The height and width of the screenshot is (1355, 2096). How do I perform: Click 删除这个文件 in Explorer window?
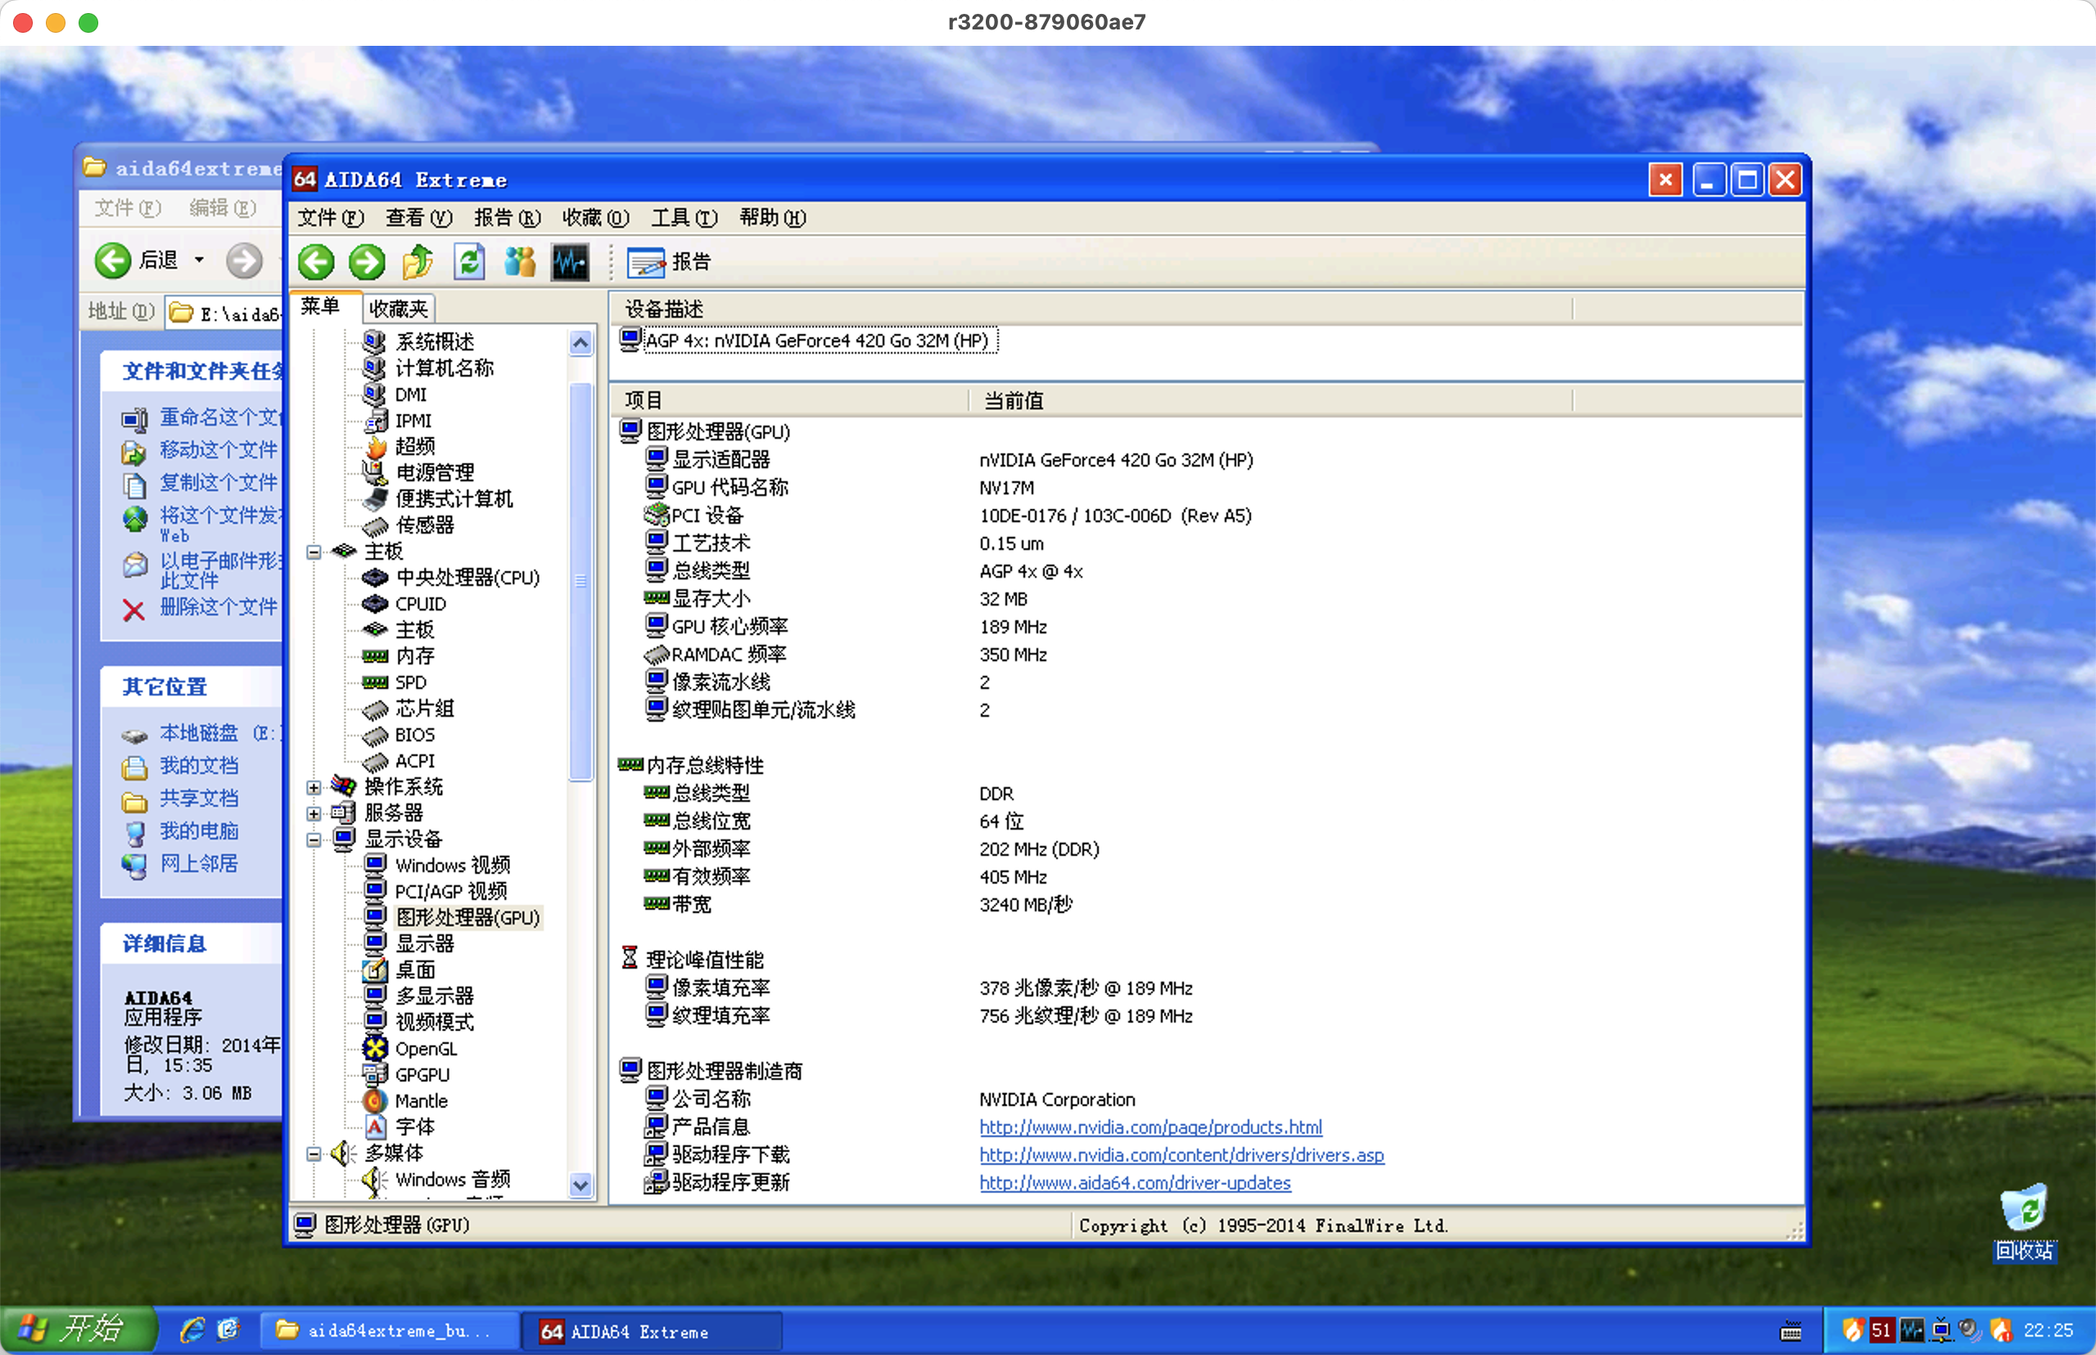pyautogui.click(x=218, y=607)
